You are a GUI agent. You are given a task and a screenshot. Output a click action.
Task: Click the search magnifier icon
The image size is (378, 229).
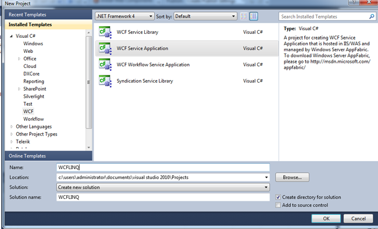click(x=372, y=16)
